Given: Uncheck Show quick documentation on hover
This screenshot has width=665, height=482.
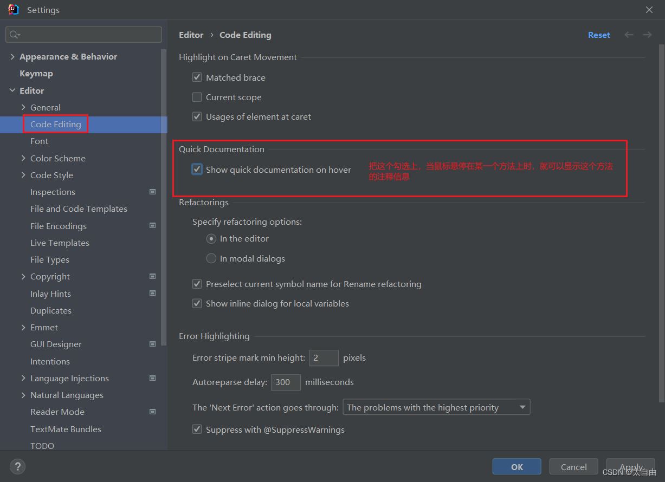Looking at the screenshot, I should (x=197, y=170).
